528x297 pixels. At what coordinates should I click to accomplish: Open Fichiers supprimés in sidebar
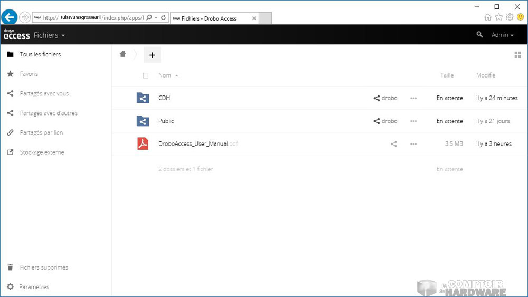[x=44, y=267]
